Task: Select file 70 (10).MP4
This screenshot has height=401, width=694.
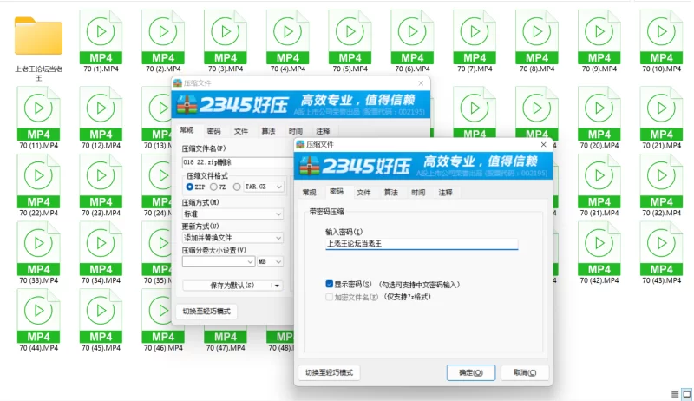Action: coord(661,41)
